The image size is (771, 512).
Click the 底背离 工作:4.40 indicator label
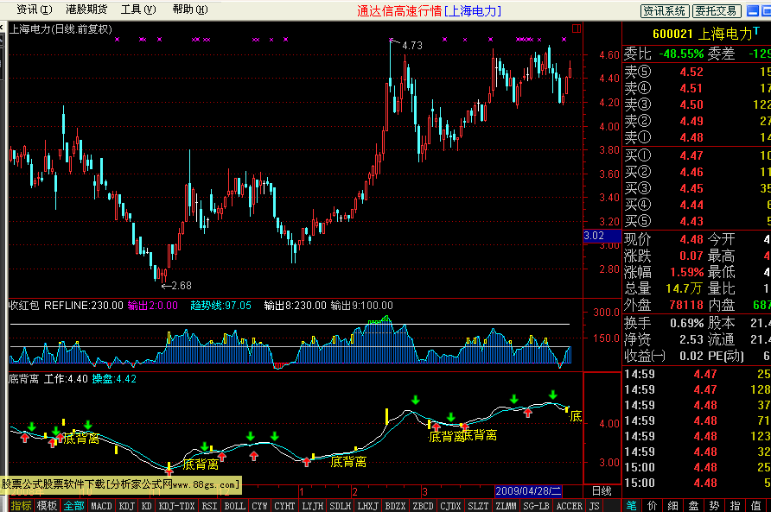pos(48,379)
